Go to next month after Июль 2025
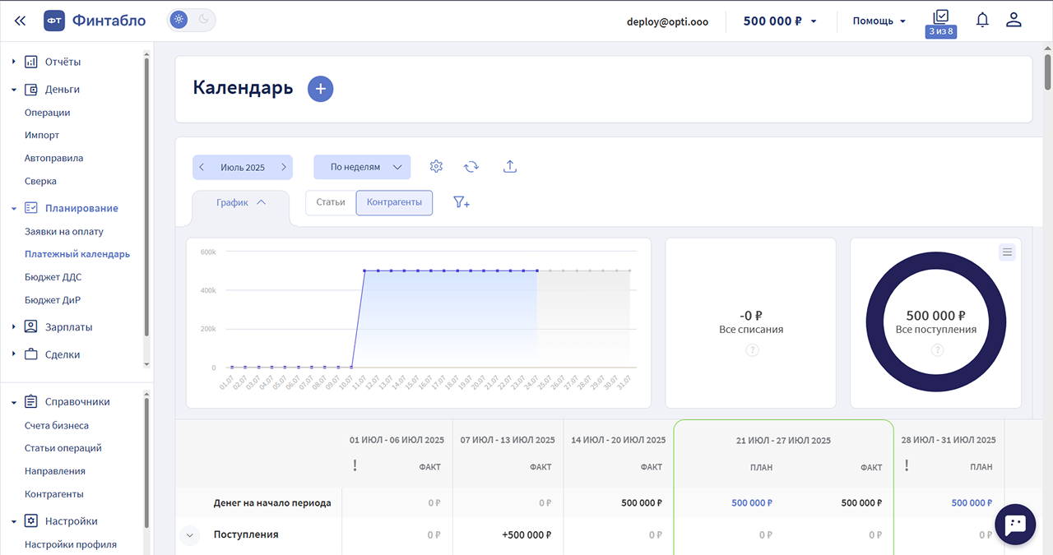1053x555 pixels. coord(284,167)
